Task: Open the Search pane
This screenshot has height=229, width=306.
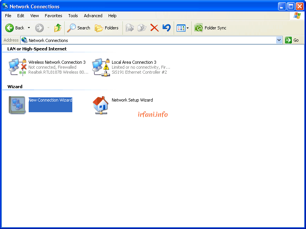Action: pos(79,28)
